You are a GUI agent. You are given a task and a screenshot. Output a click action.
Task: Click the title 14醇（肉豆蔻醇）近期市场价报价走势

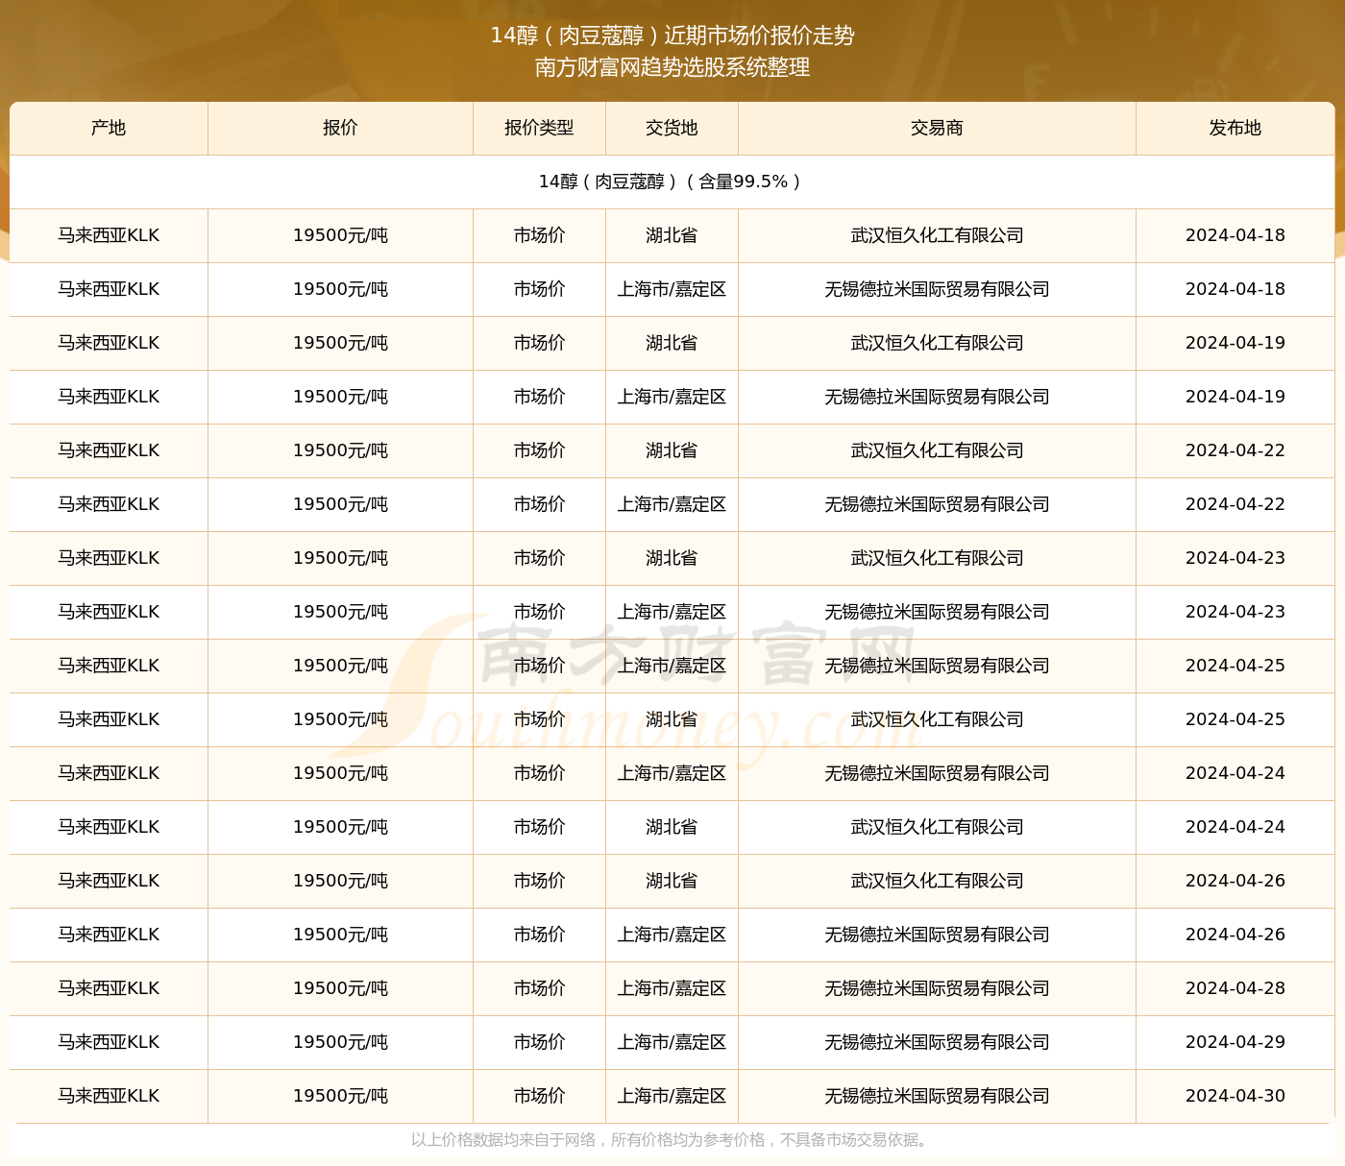tap(672, 36)
